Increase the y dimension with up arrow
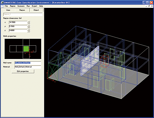The image size is (154, 118). point(28,26)
